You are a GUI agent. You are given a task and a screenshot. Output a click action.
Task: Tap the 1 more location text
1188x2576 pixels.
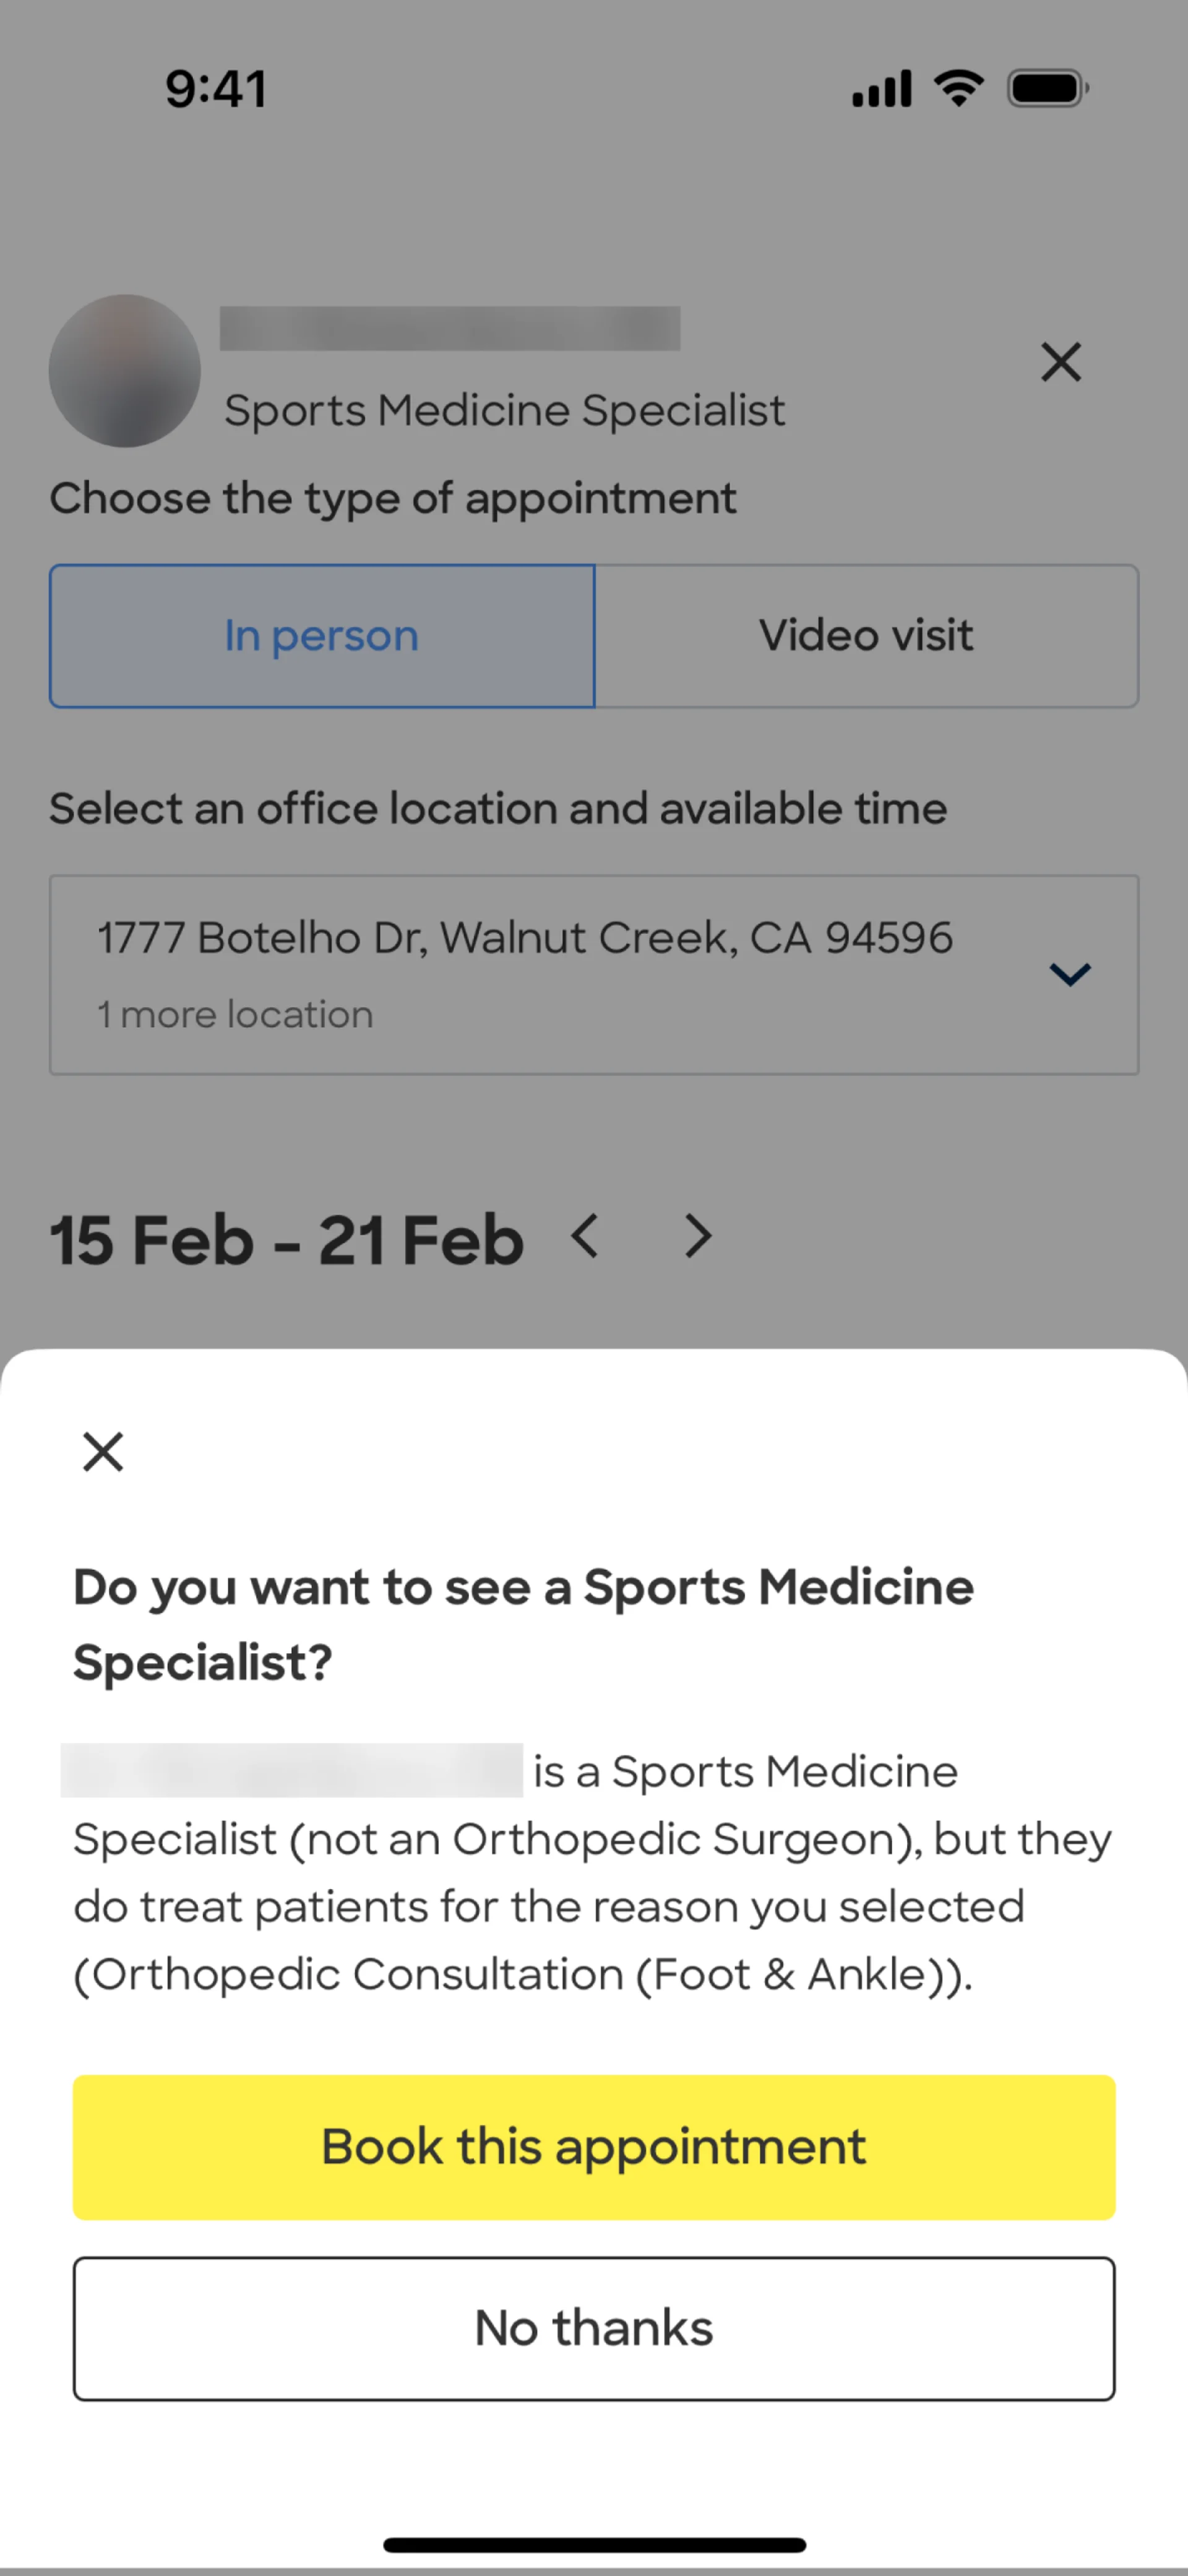point(235,1014)
